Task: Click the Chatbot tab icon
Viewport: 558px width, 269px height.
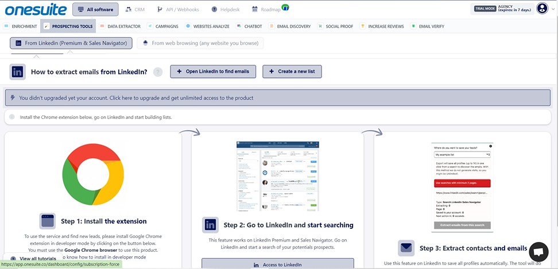Action: [x=239, y=26]
